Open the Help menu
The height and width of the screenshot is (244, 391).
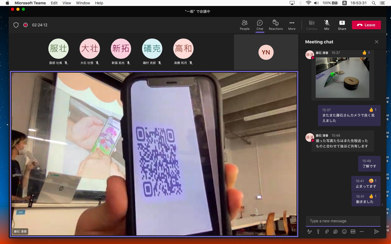click(x=99, y=3)
